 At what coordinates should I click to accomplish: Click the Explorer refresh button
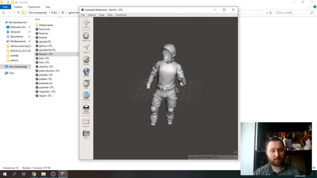click(271, 13)
